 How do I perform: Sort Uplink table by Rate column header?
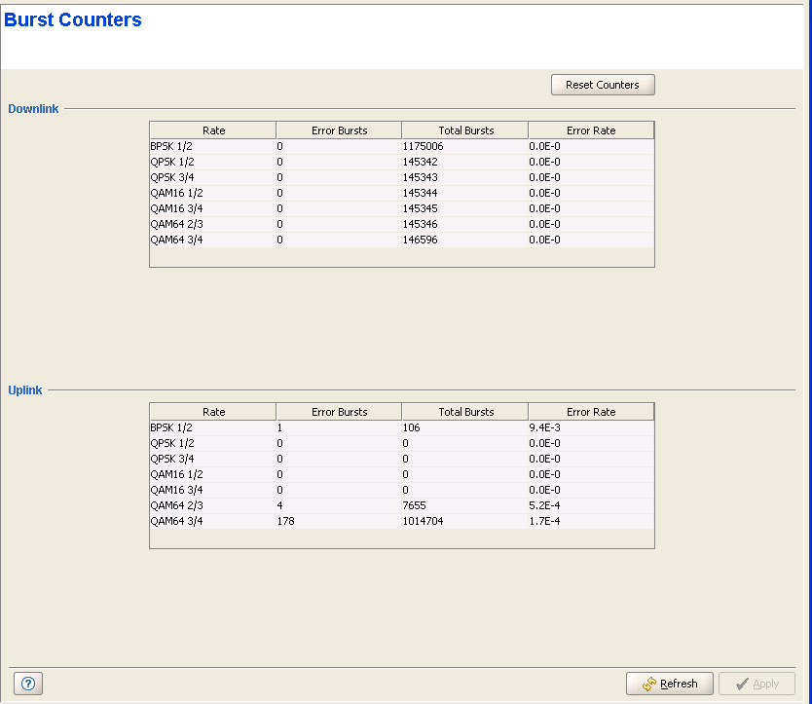point(213,412)
